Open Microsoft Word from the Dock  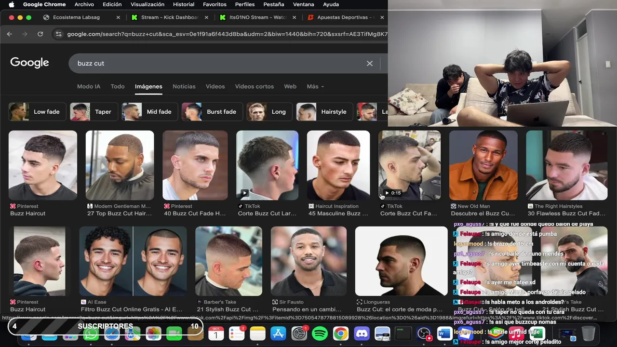click(x=444, y=333)
